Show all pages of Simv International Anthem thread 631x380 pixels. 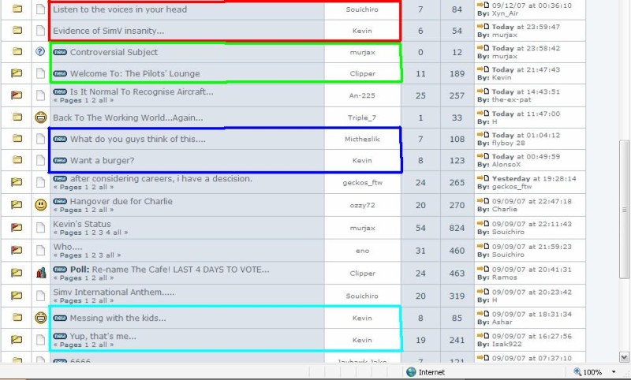tap(103, 301)
